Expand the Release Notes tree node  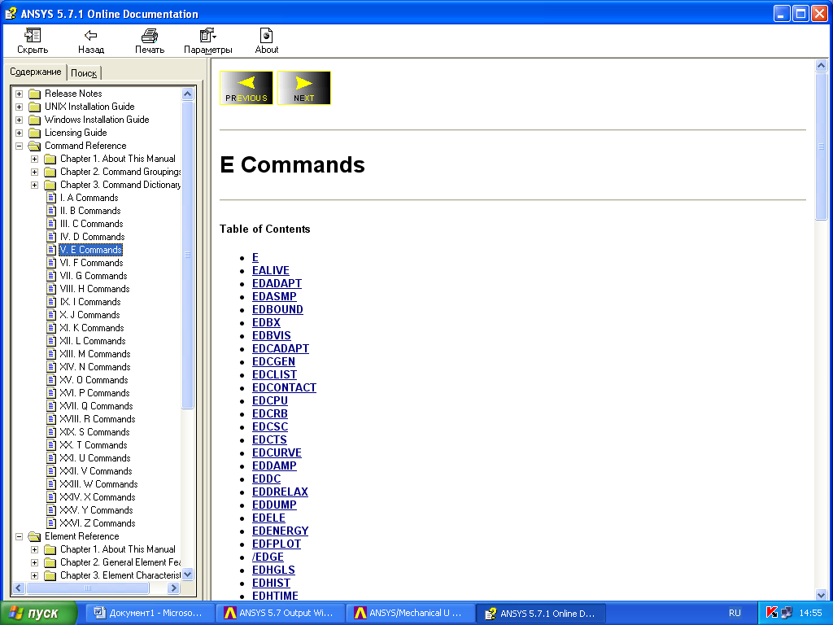point(20,94)
